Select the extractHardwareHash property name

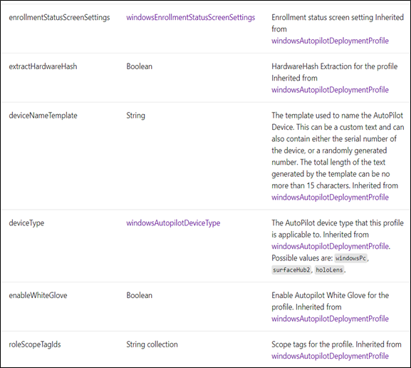click(43, 66)
